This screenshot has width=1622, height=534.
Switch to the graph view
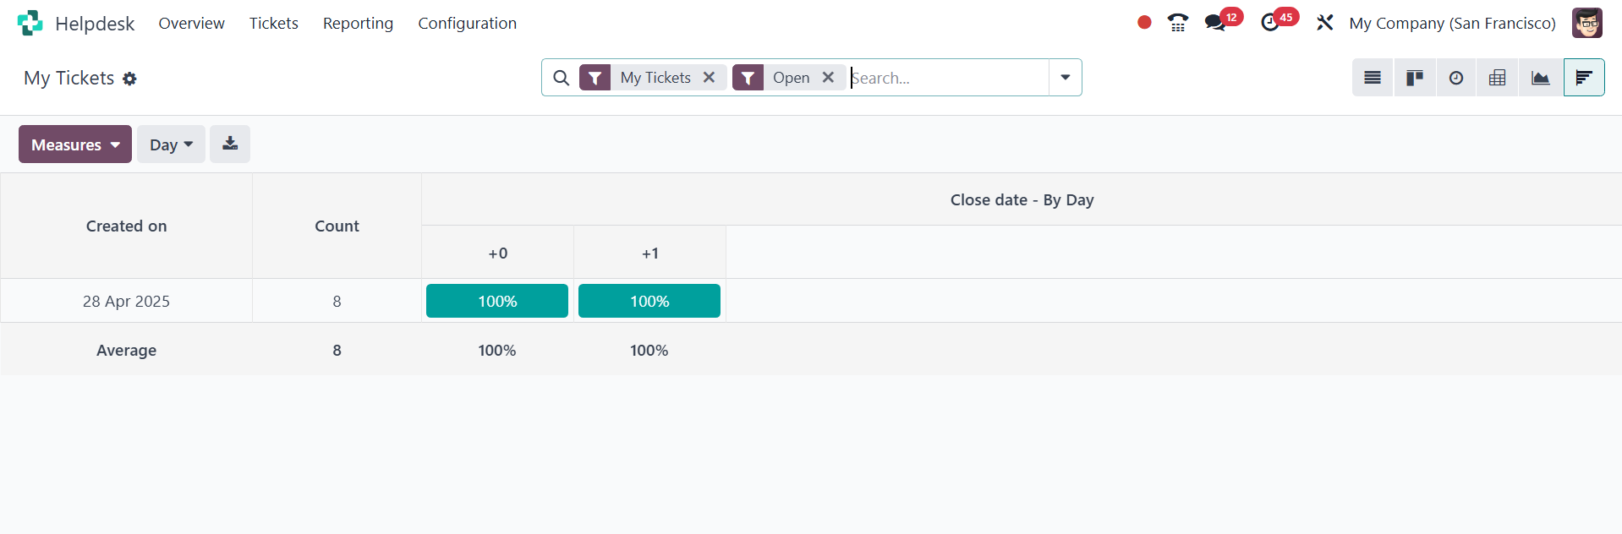pyautogui.click(x=1540, y=78)
